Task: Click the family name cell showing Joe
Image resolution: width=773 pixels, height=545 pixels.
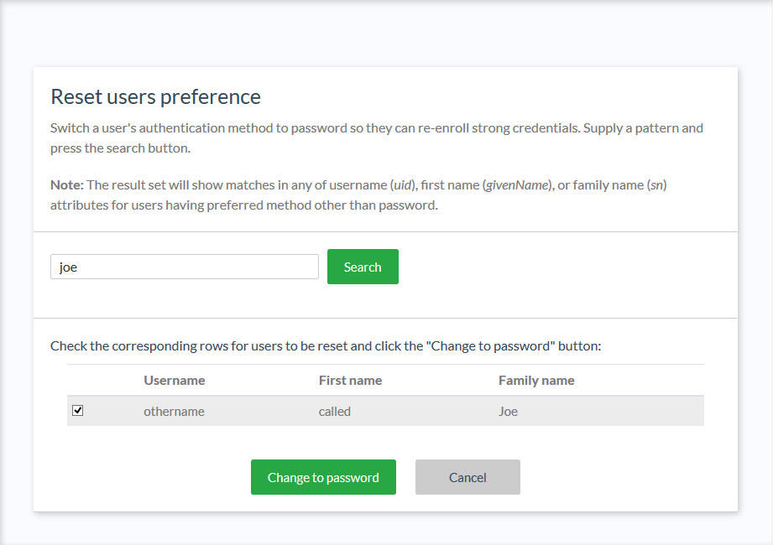Action: 508,411
